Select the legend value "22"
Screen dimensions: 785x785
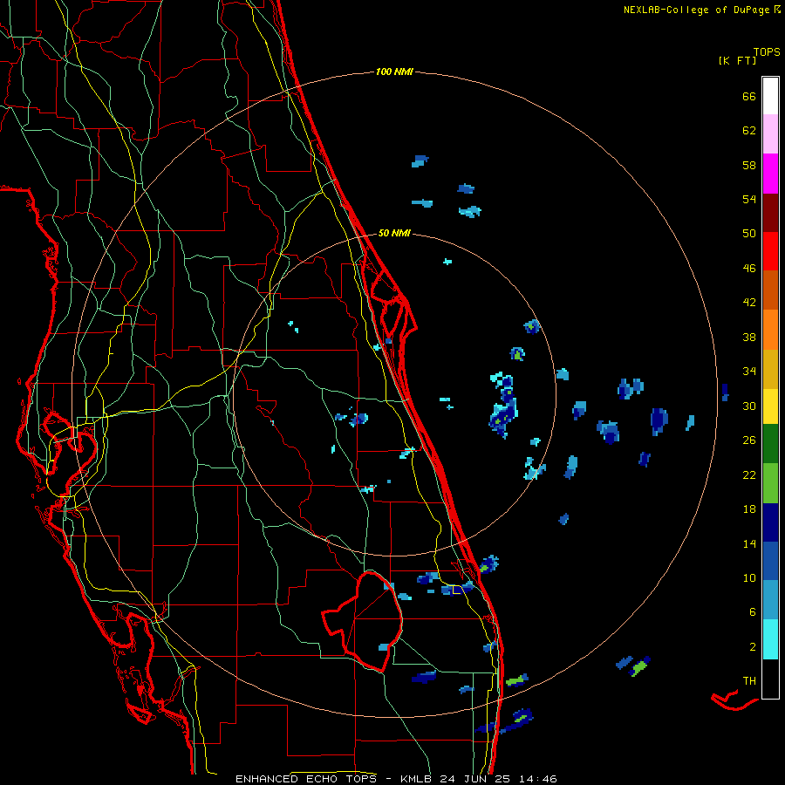click(x=749, y=474)
